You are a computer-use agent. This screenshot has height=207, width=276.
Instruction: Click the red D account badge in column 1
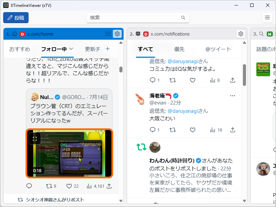pyautogui.click(x=22, y=34)
